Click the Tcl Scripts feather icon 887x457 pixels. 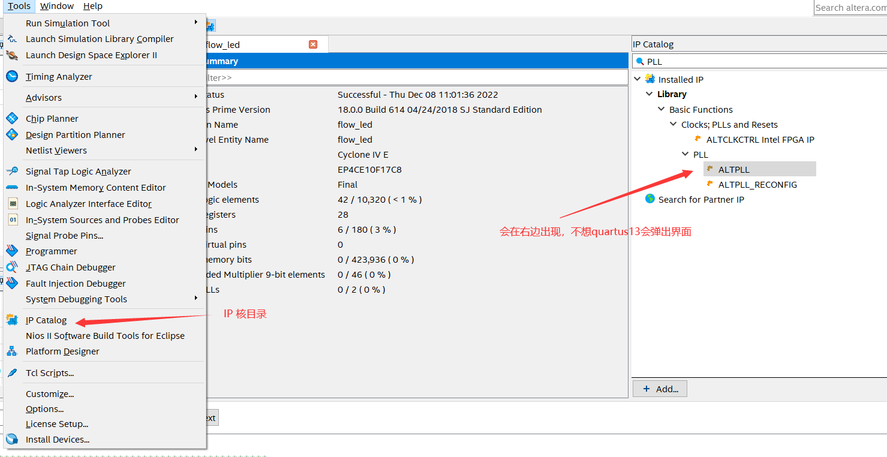(x=12, y=373)
